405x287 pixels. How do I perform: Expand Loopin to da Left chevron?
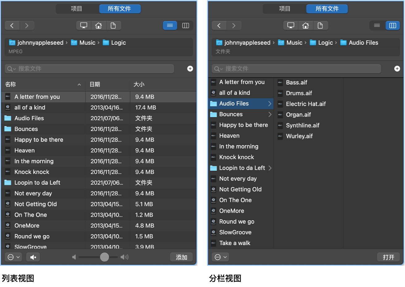click(x=270, y=168)
